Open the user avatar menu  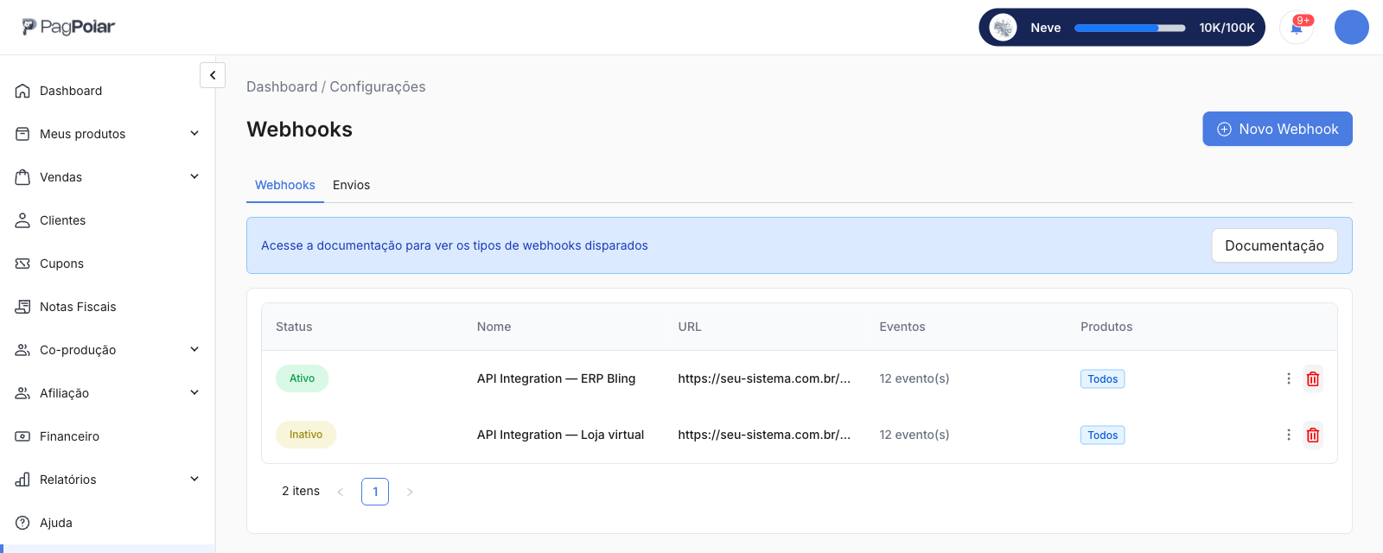click(x=1351, y=28)
